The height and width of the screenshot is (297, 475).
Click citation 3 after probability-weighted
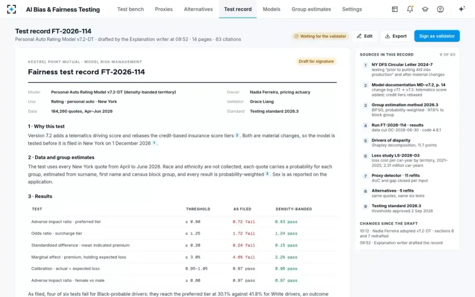267,174
